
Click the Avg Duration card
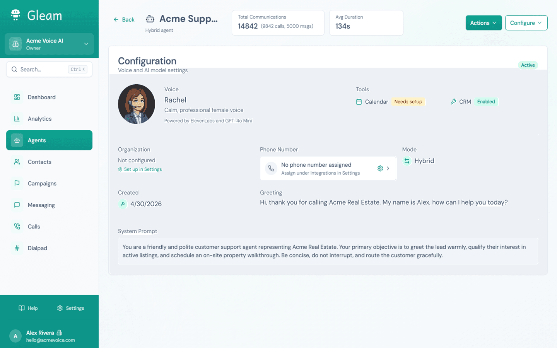pos(366,23)
